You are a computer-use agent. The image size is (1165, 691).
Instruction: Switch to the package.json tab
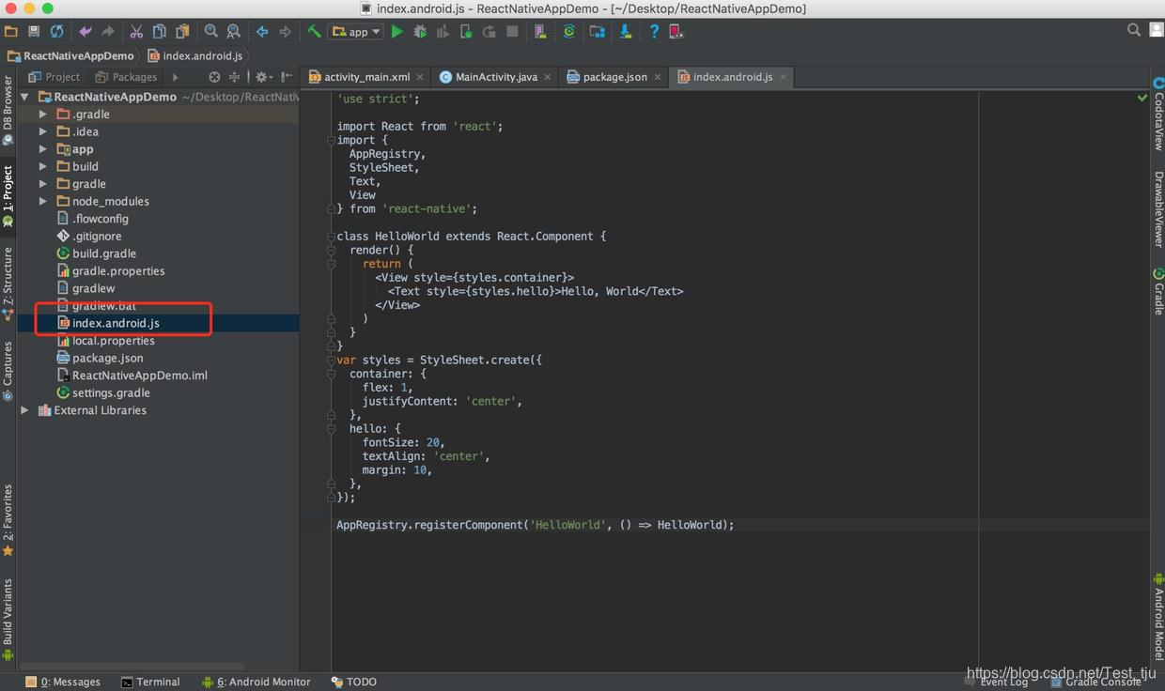pos(614,77)
